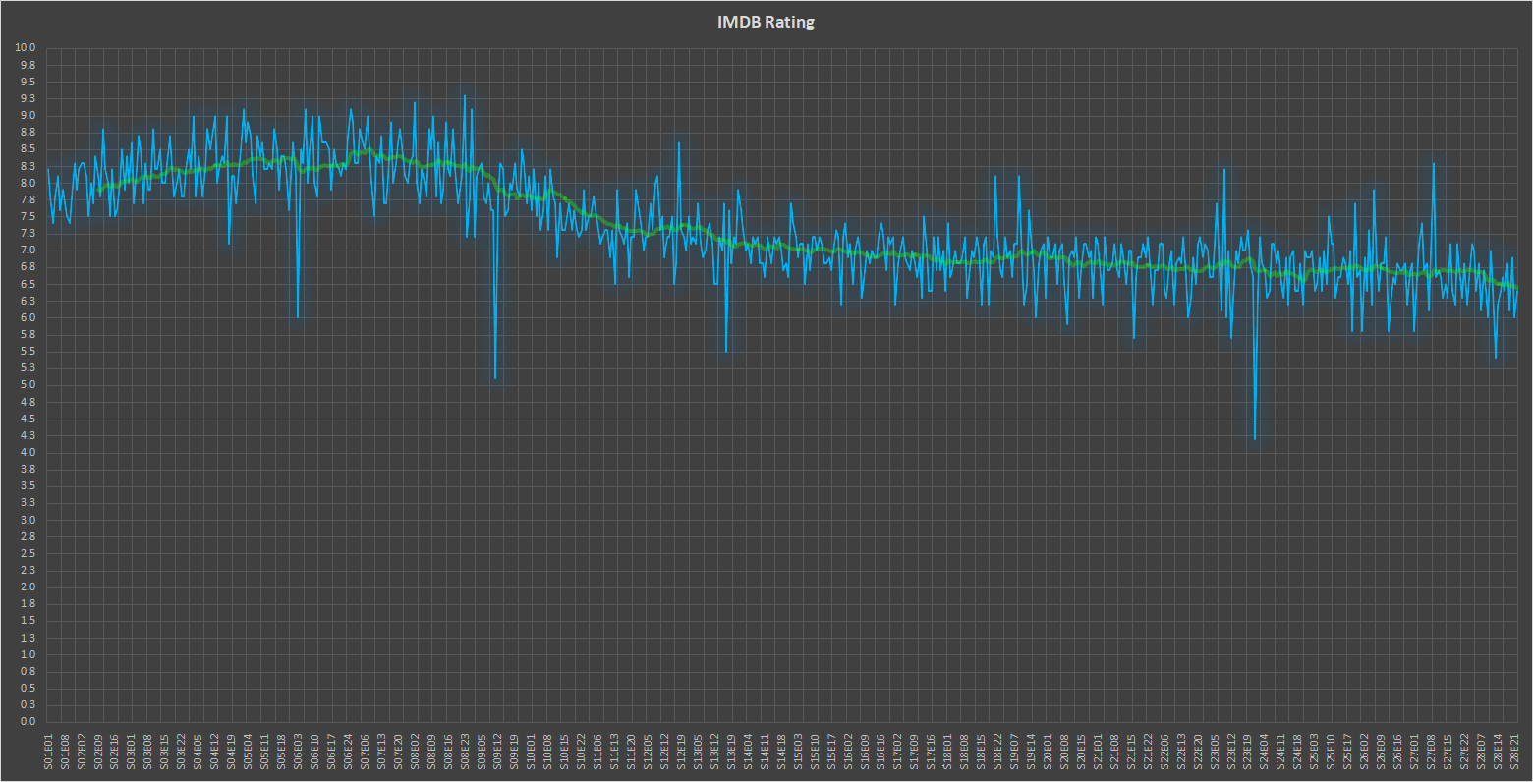
Task: Click the S18E01 label on the horizontal axis
Action: pos(947,752)
